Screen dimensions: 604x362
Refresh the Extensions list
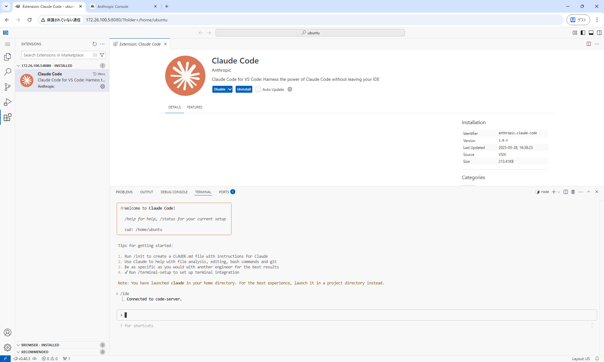point(95,44)
